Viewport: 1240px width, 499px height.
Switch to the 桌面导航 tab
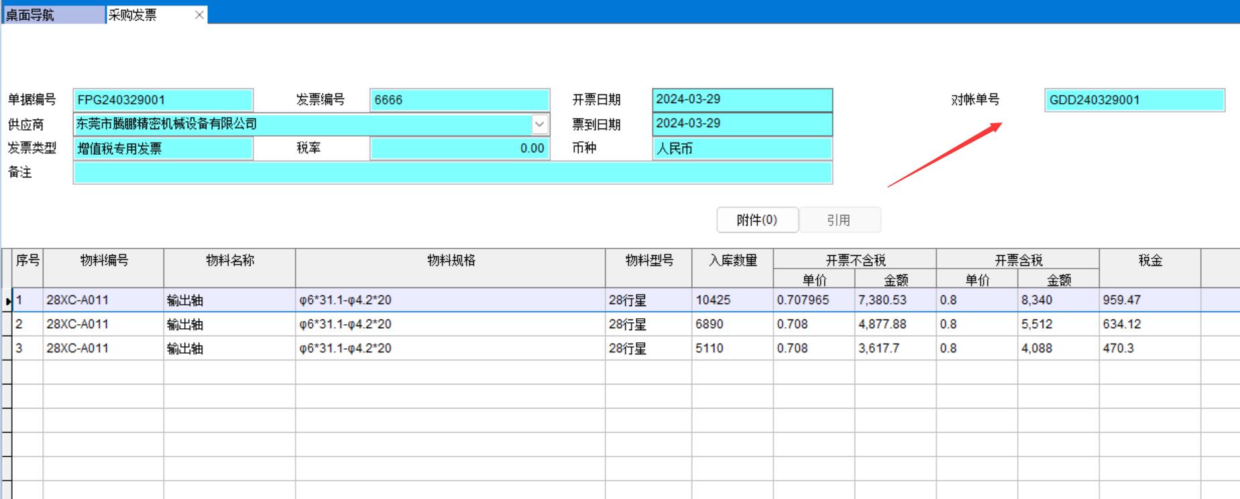(54, 15)
